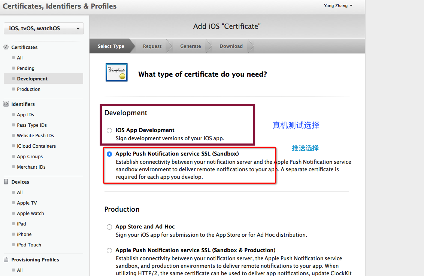Click the Certificates section header
424x276 pixels.
click(x=24, y=47)
